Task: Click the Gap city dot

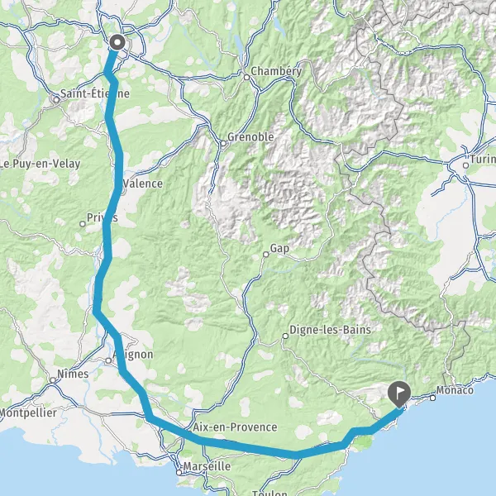Action: [x=266, y=255]
